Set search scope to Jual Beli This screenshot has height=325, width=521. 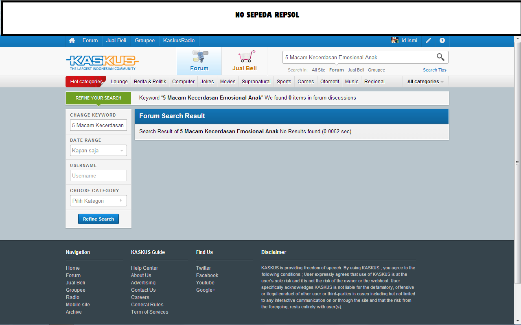[x=356, y=70]
